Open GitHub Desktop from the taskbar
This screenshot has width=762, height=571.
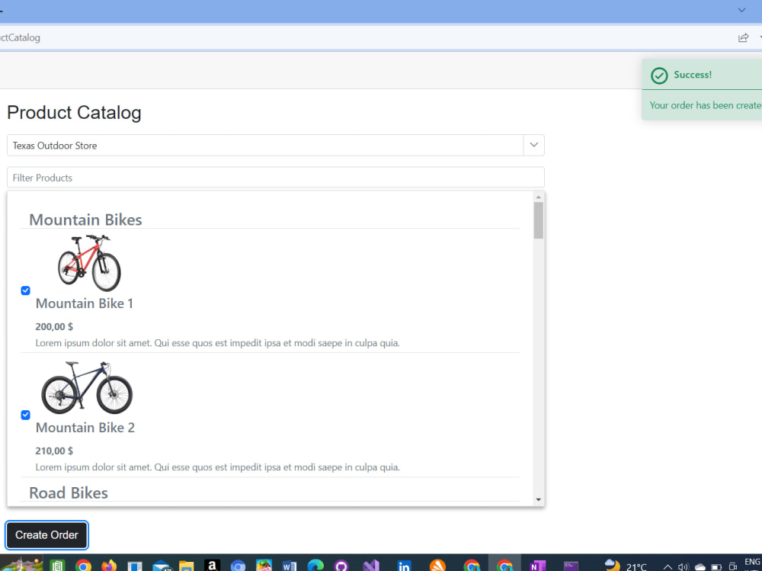341,566
